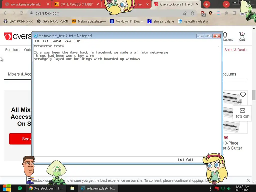Image resolution: width=256 pixels, height=192 pixels.
Task: Favorite the product with the heart icon
Action: pos(243,95)
